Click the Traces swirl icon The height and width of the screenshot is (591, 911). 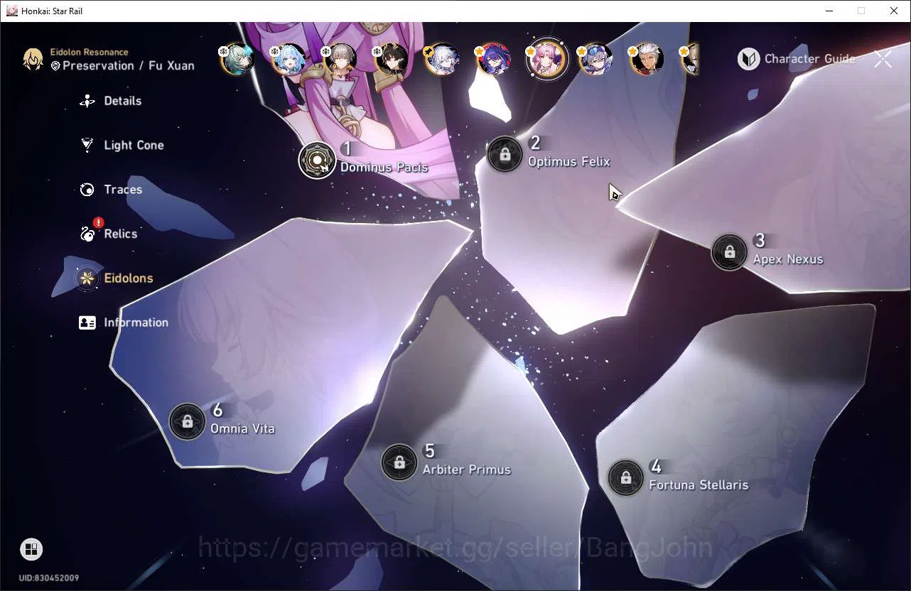pos(87,190)
